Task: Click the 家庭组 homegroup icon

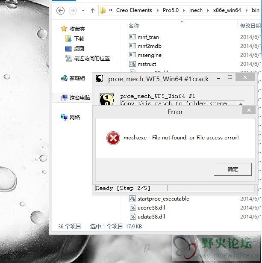Action: (64, 78)
